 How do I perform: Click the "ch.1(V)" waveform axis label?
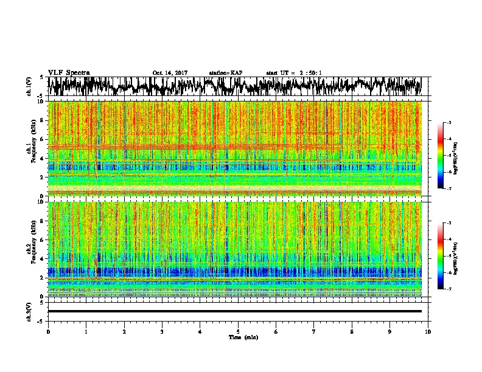(x=29, y=86)
